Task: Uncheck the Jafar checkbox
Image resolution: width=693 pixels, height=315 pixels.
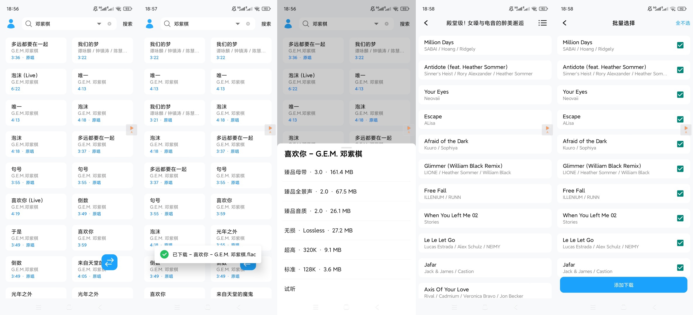Action: tap(680, 267)
